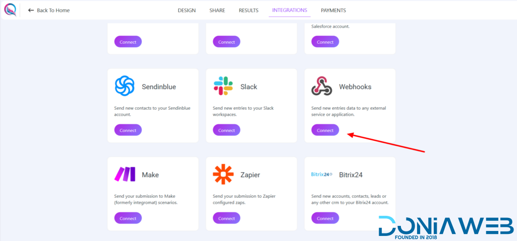Connect the Webhooks integration
Screen dimensions: 517x241
tap(325, 130)
